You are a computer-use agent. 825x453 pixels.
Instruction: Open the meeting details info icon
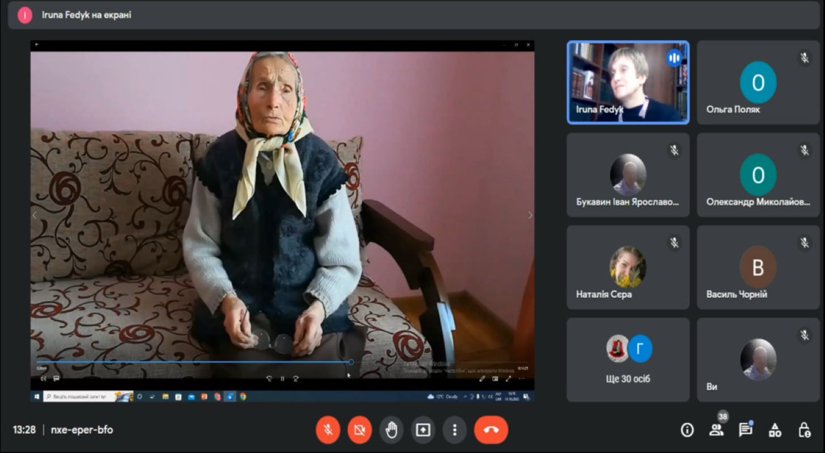pyautogui.click(x=687, y=430)
